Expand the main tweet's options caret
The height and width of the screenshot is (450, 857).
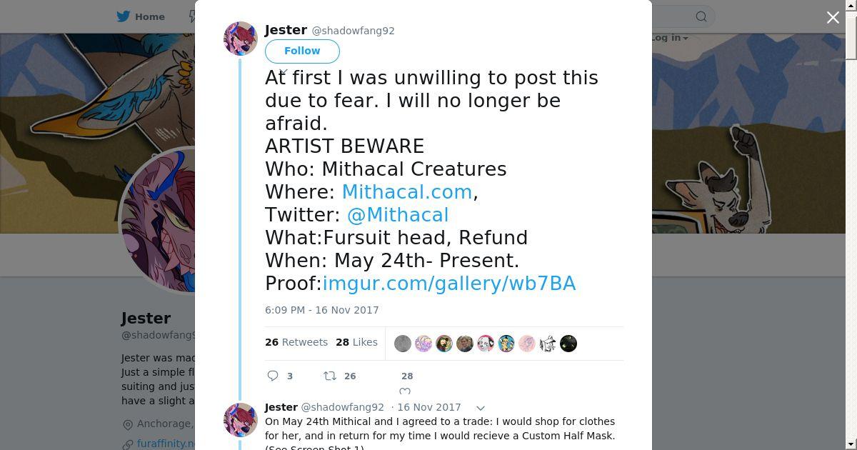click(284, 71)
